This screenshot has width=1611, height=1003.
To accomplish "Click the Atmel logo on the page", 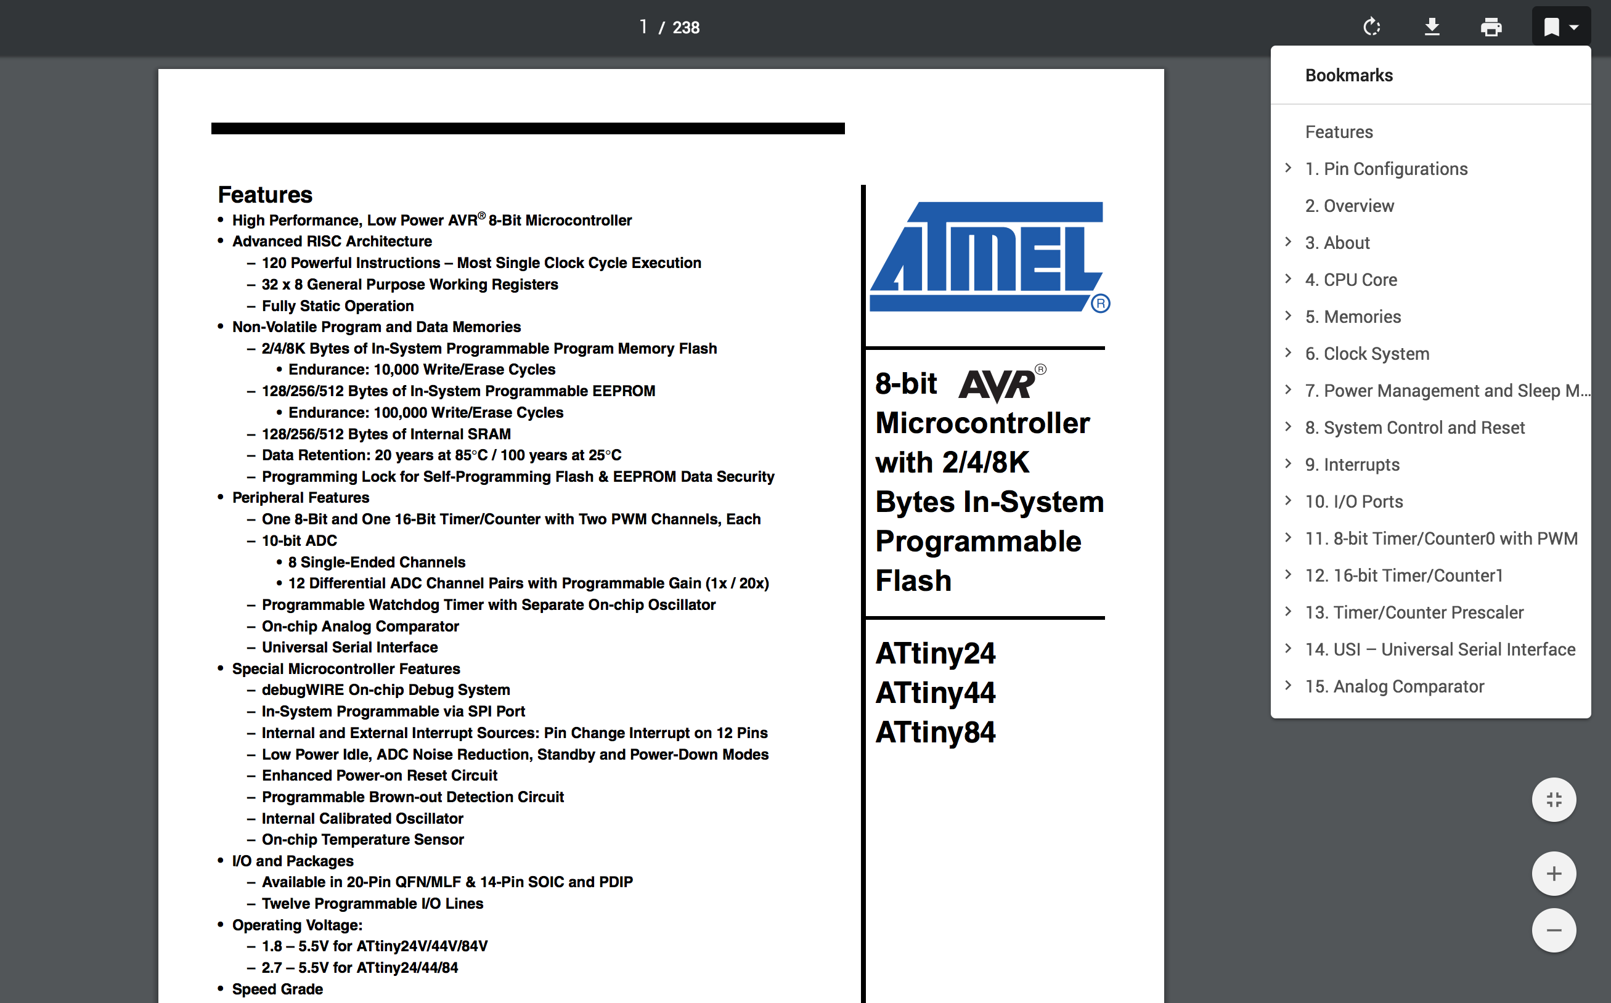I will pos(989,258).
